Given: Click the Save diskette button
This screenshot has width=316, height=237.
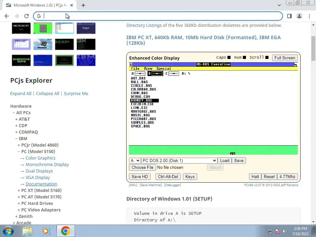Looking at the screenshot, I should coord(239,160).
